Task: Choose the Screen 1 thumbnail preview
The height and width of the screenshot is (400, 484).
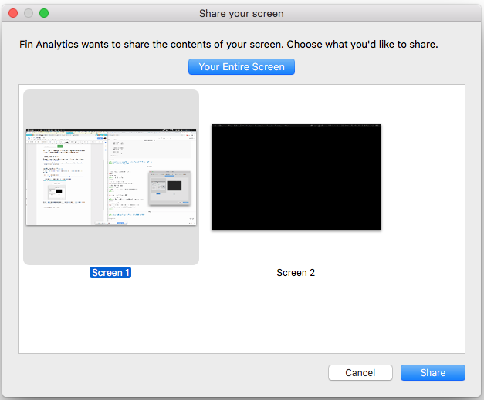Action: click(x=111, y=177)
